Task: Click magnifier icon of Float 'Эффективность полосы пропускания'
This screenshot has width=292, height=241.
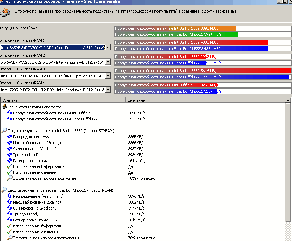Action: 9,238
